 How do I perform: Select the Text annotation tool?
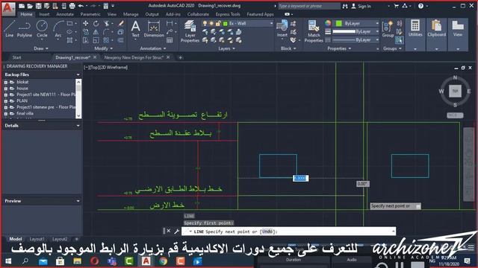pos(135,29)
